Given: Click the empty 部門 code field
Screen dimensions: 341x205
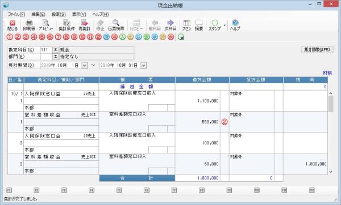Looking at the screenshot, I should tap(46, 57).
